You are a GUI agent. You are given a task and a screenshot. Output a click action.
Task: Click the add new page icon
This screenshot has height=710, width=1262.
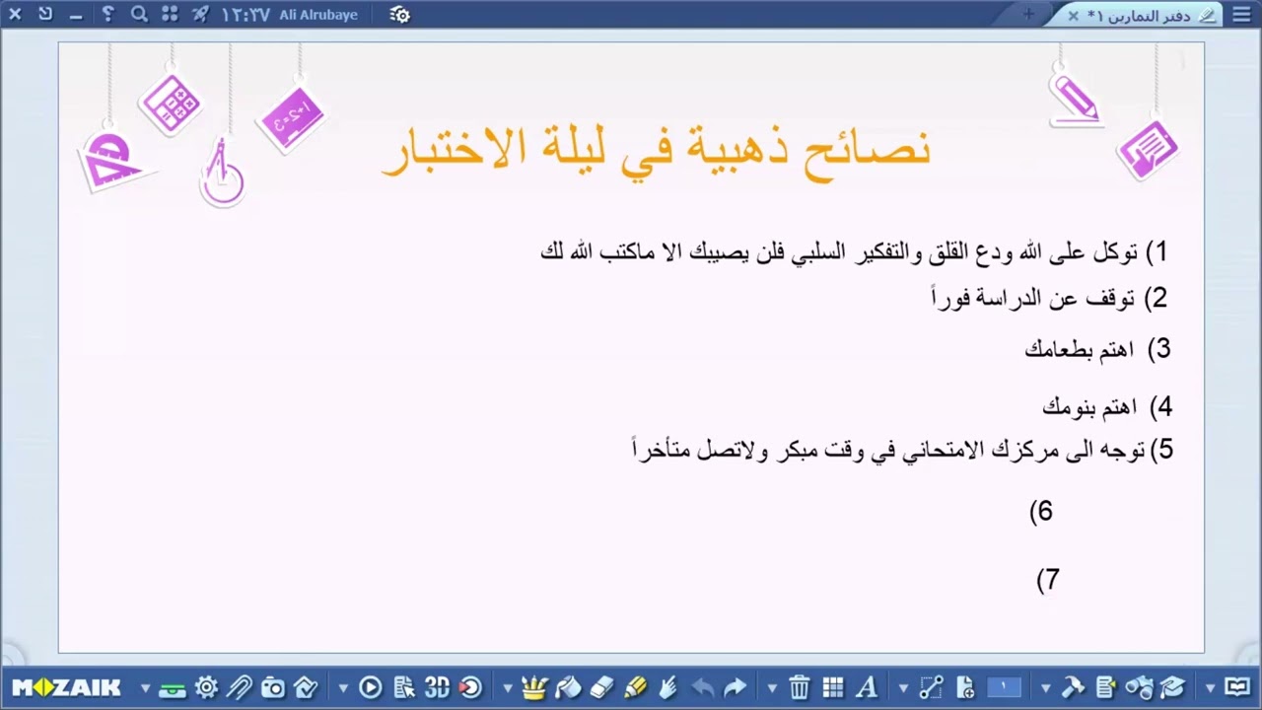[965, 687]
